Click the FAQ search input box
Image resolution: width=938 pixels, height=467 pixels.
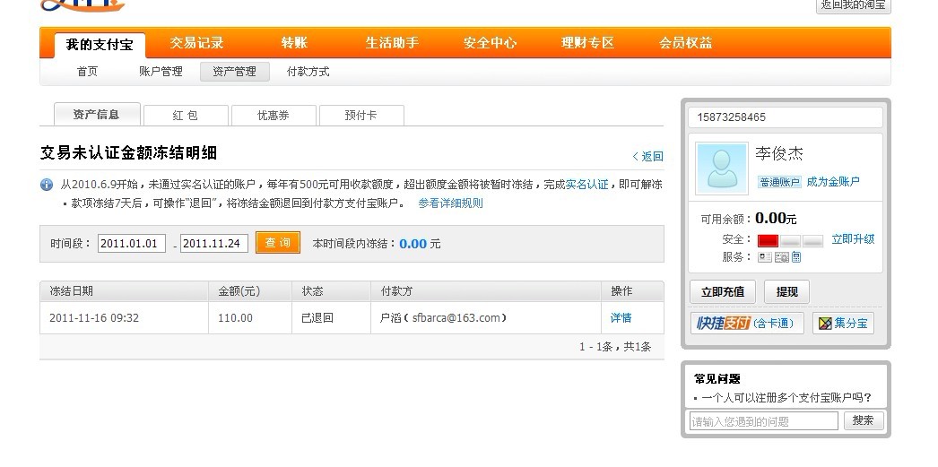[765, 421]
